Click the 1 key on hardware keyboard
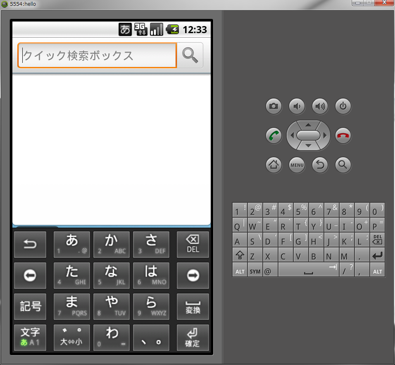This screenshot has height=365, width=395. pos(240,210)
